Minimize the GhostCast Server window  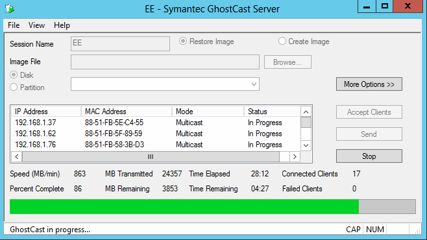pyautogui.click(x=367, y=6)
